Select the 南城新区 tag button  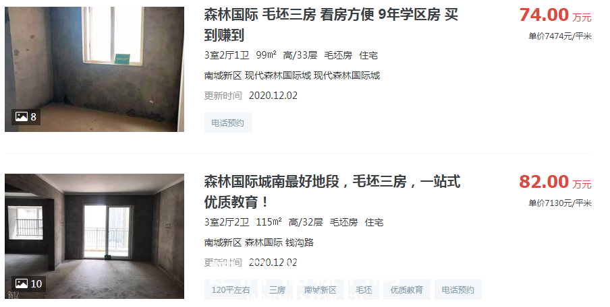pos(320,289)
